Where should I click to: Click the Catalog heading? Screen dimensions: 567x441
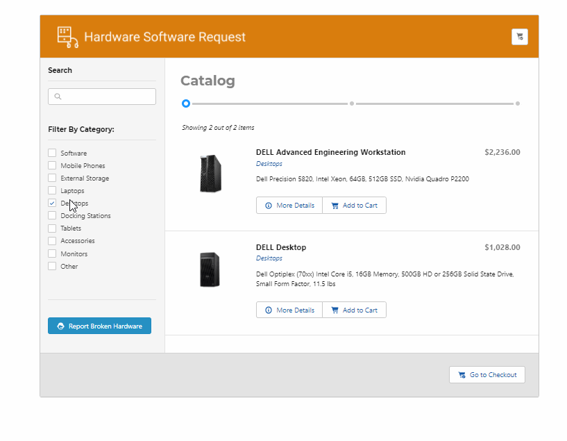(208, 81)
